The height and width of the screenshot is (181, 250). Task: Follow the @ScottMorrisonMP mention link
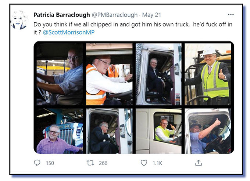[69, 32]
